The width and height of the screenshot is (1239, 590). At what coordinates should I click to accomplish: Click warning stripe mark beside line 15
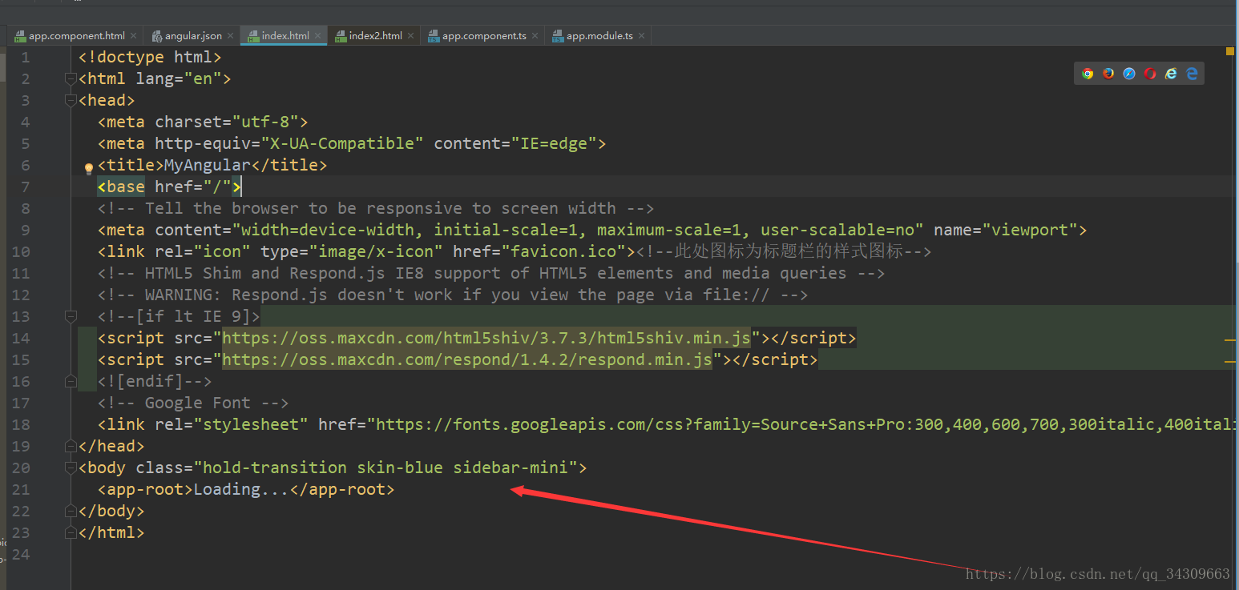click(1230, 362)
